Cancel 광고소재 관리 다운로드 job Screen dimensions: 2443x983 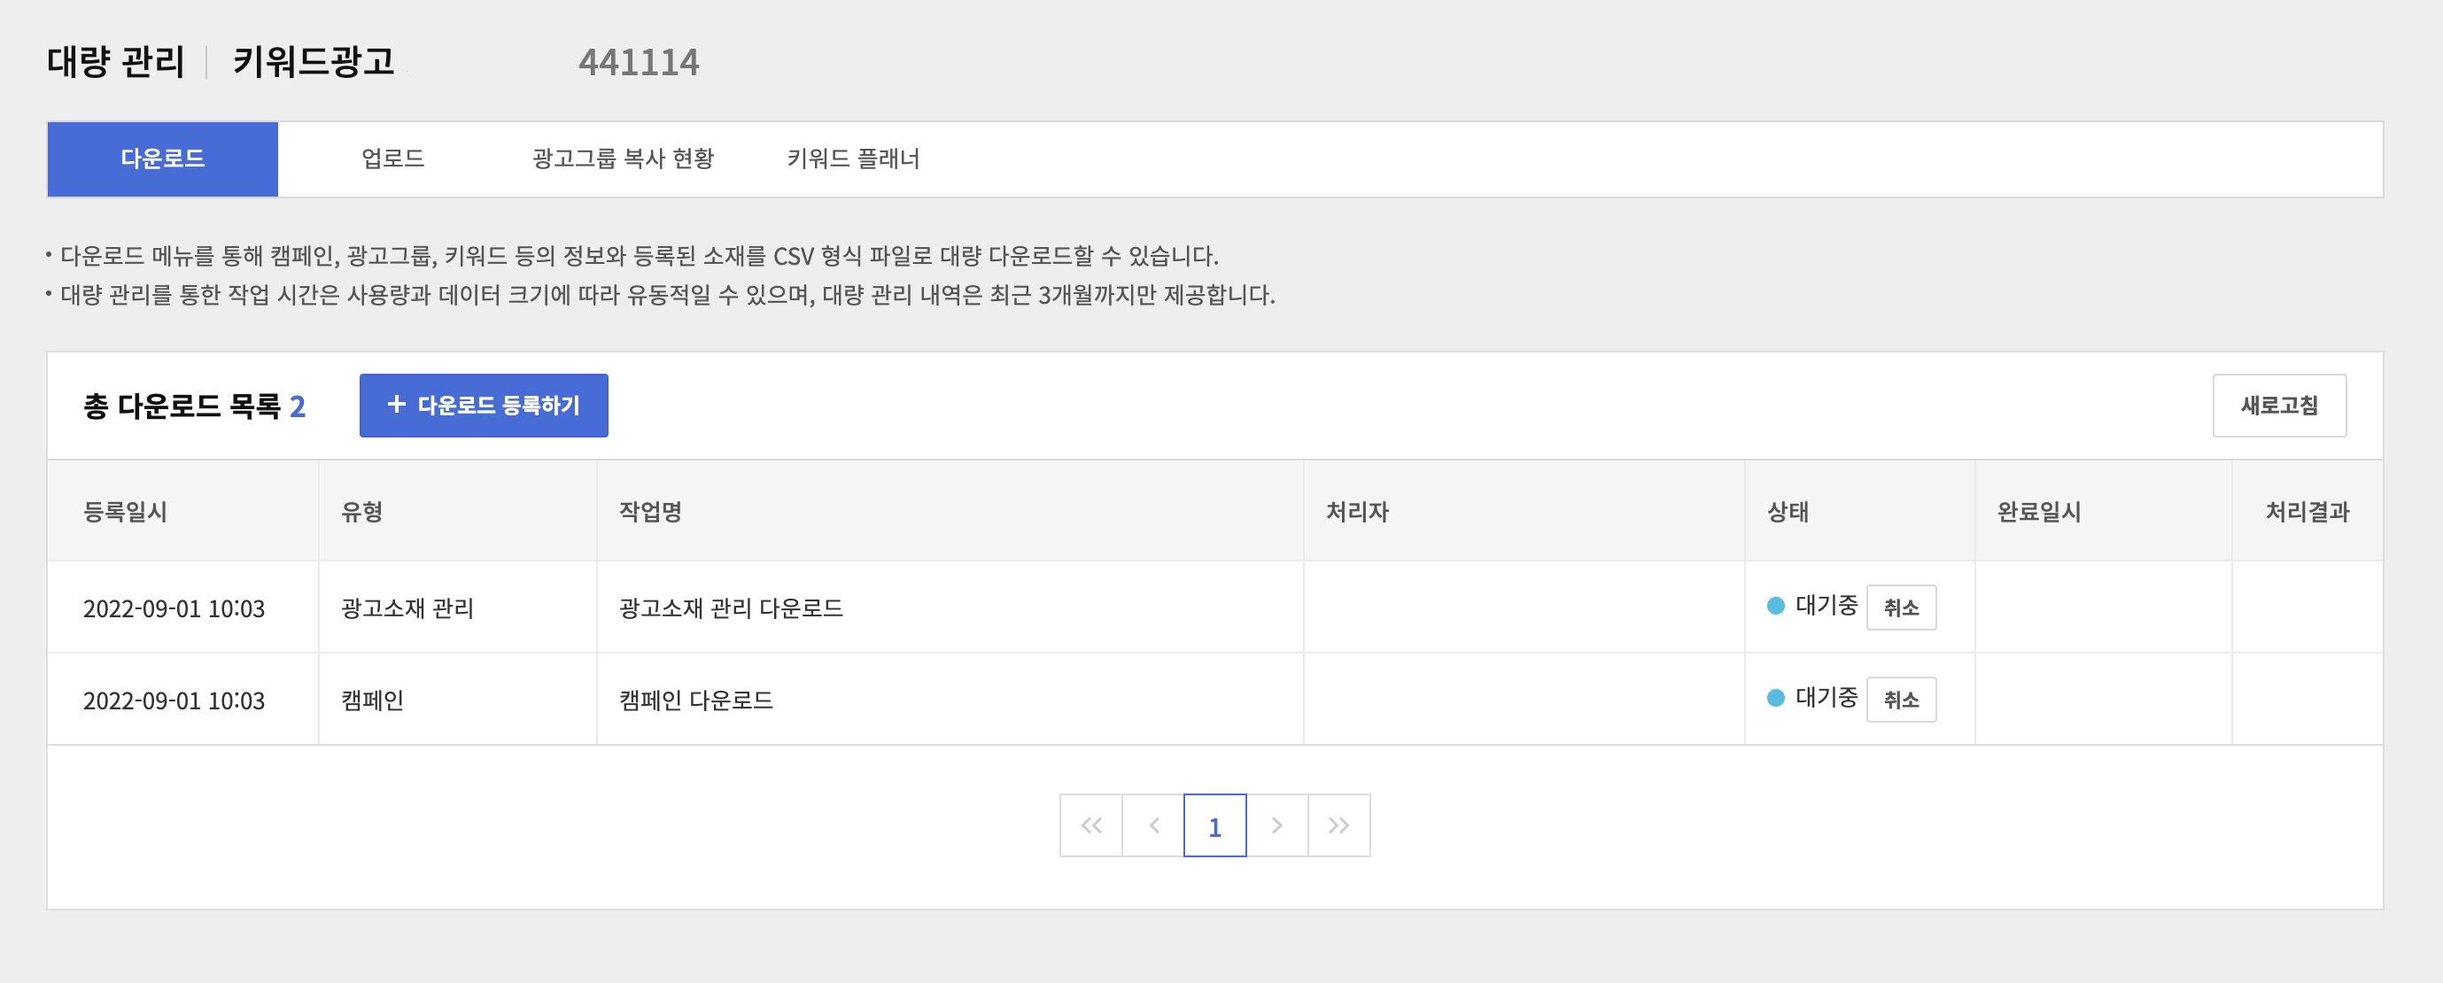point(1901,608)
